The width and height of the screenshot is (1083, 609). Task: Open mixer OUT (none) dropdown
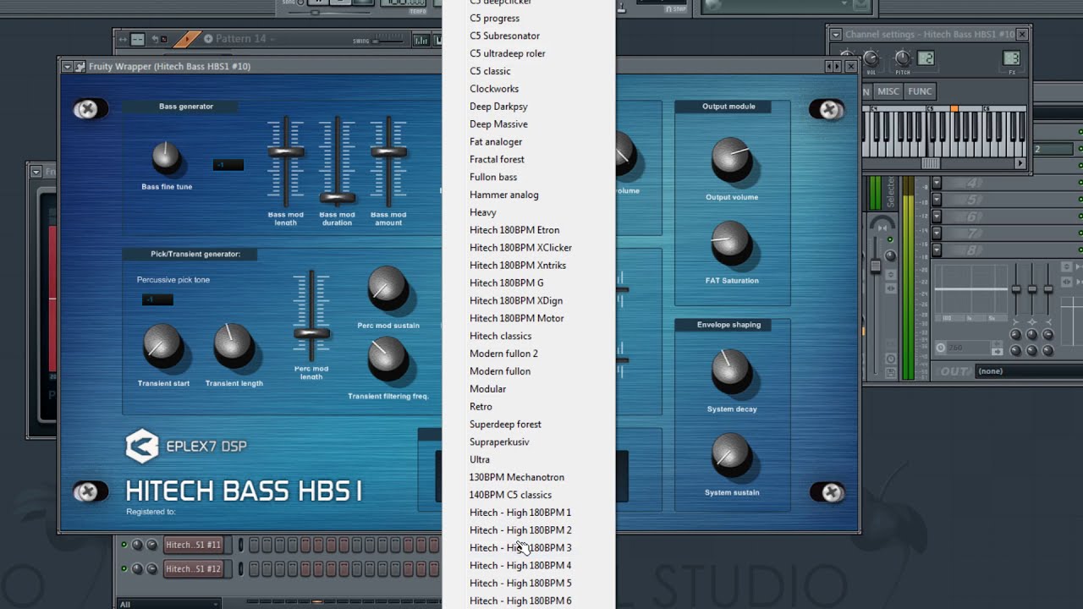(x=1028, y=371)
